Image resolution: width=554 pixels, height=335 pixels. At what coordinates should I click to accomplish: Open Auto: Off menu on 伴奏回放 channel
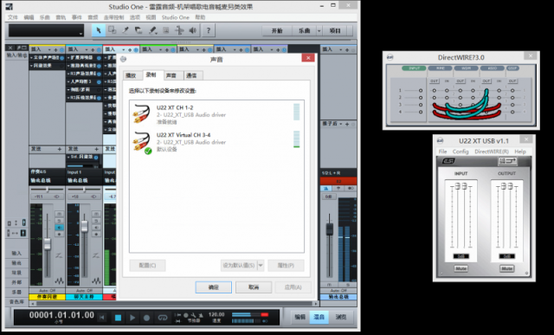[x=47, y=291]
